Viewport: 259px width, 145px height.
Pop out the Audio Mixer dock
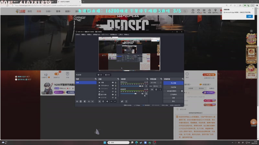pos(147,79)
